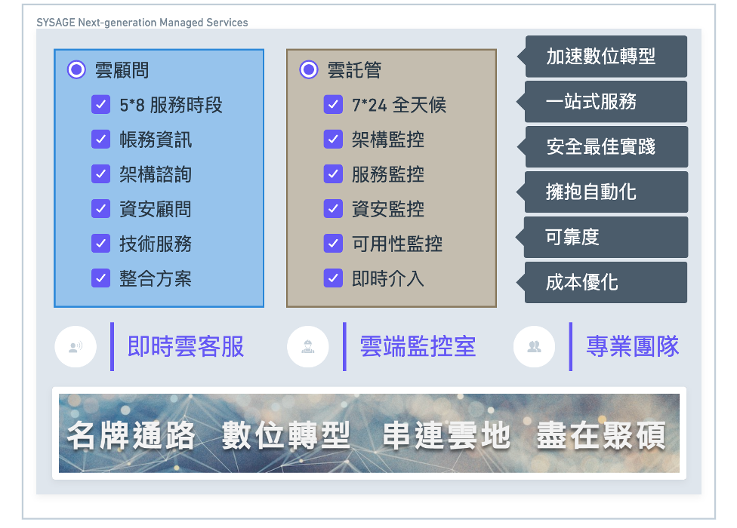
Task: Select the 雲顧問 radio button
Action: [76, 69]
